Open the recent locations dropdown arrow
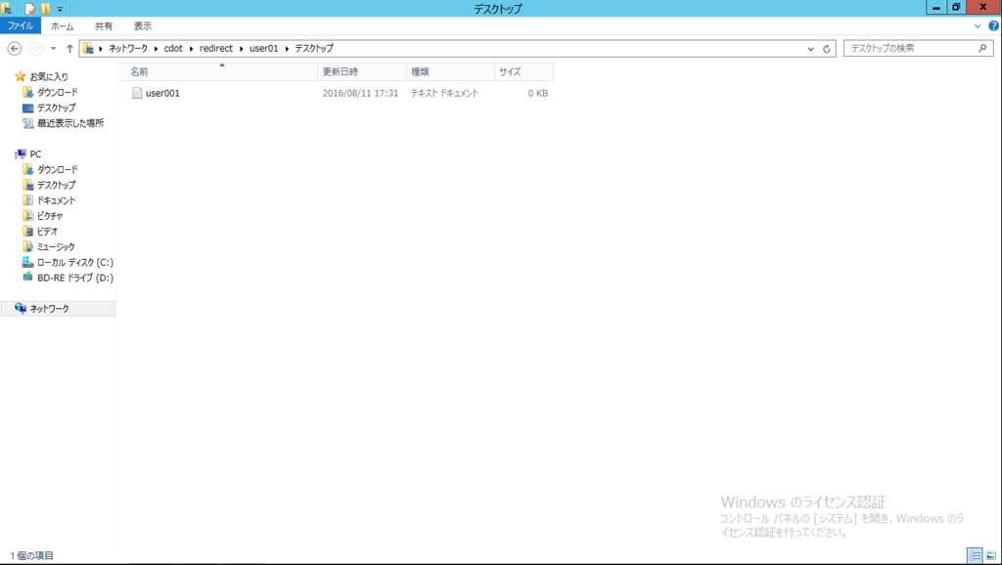This screenshot has height=565, width=1002. click(54, 49)
